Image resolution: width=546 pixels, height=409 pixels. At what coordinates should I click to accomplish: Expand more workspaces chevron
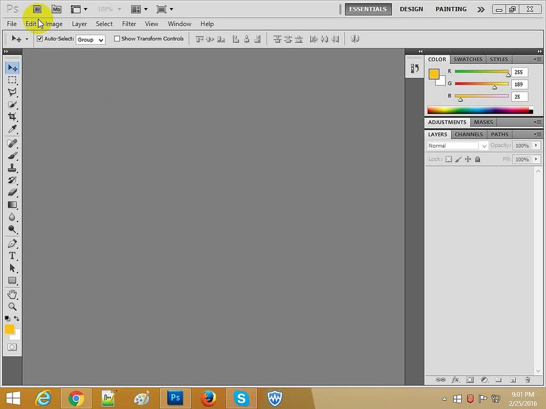coord(481,9)
